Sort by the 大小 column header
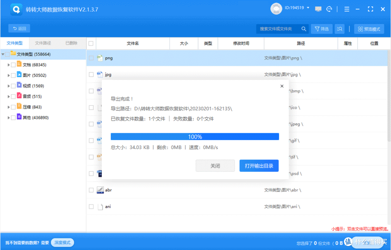Viewport: 391px width, 250px height. coord(184,43)
